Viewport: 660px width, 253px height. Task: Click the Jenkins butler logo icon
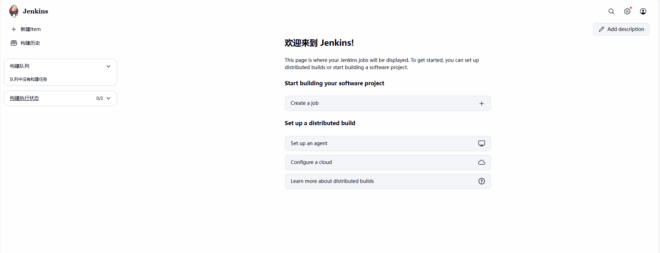click(14, 11)
